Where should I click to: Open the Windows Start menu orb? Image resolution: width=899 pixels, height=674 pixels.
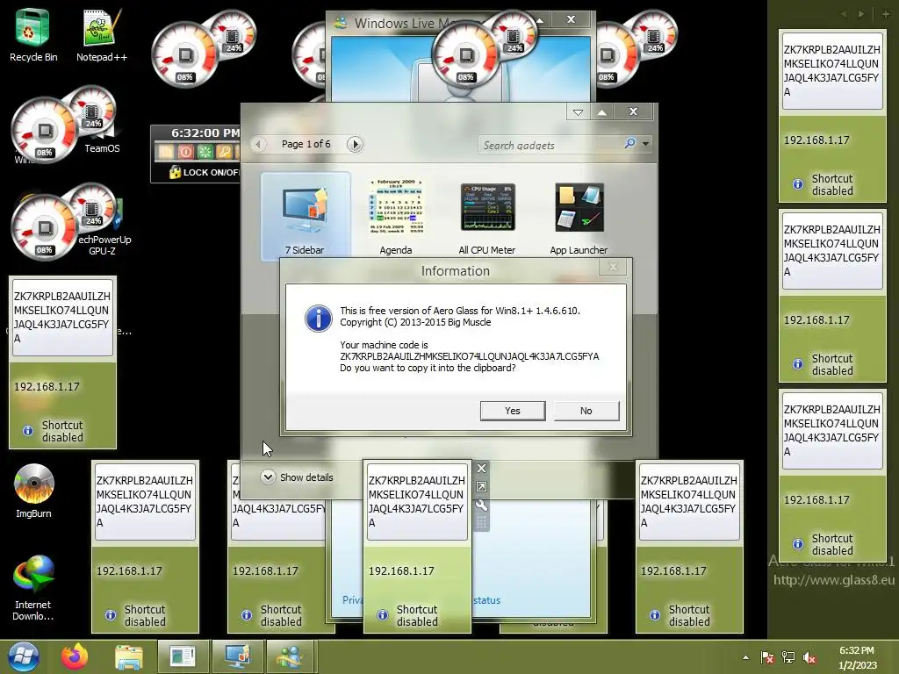24,656
